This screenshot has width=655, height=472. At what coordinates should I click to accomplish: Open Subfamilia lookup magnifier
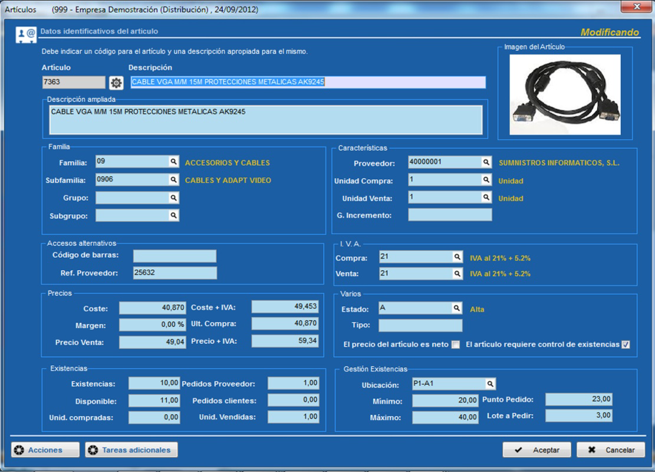pyautogui.click(x=173, y=179)
